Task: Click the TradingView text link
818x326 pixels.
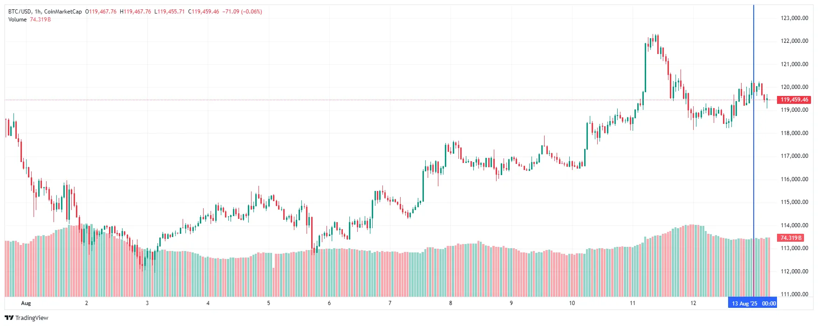Action: coord(32,318)
